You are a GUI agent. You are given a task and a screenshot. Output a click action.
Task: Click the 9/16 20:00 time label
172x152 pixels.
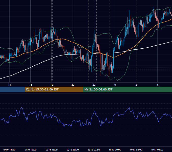coord(73,149)
